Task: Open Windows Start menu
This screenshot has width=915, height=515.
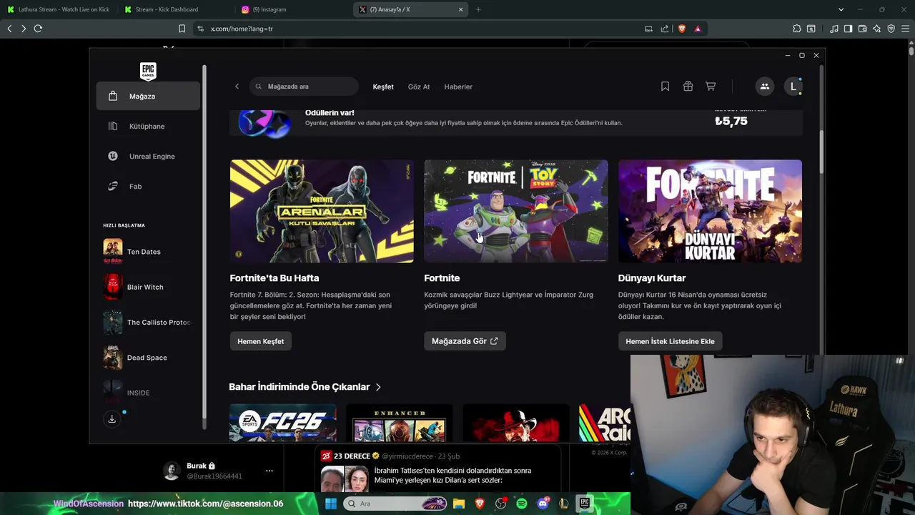Action: click(331, 504)
